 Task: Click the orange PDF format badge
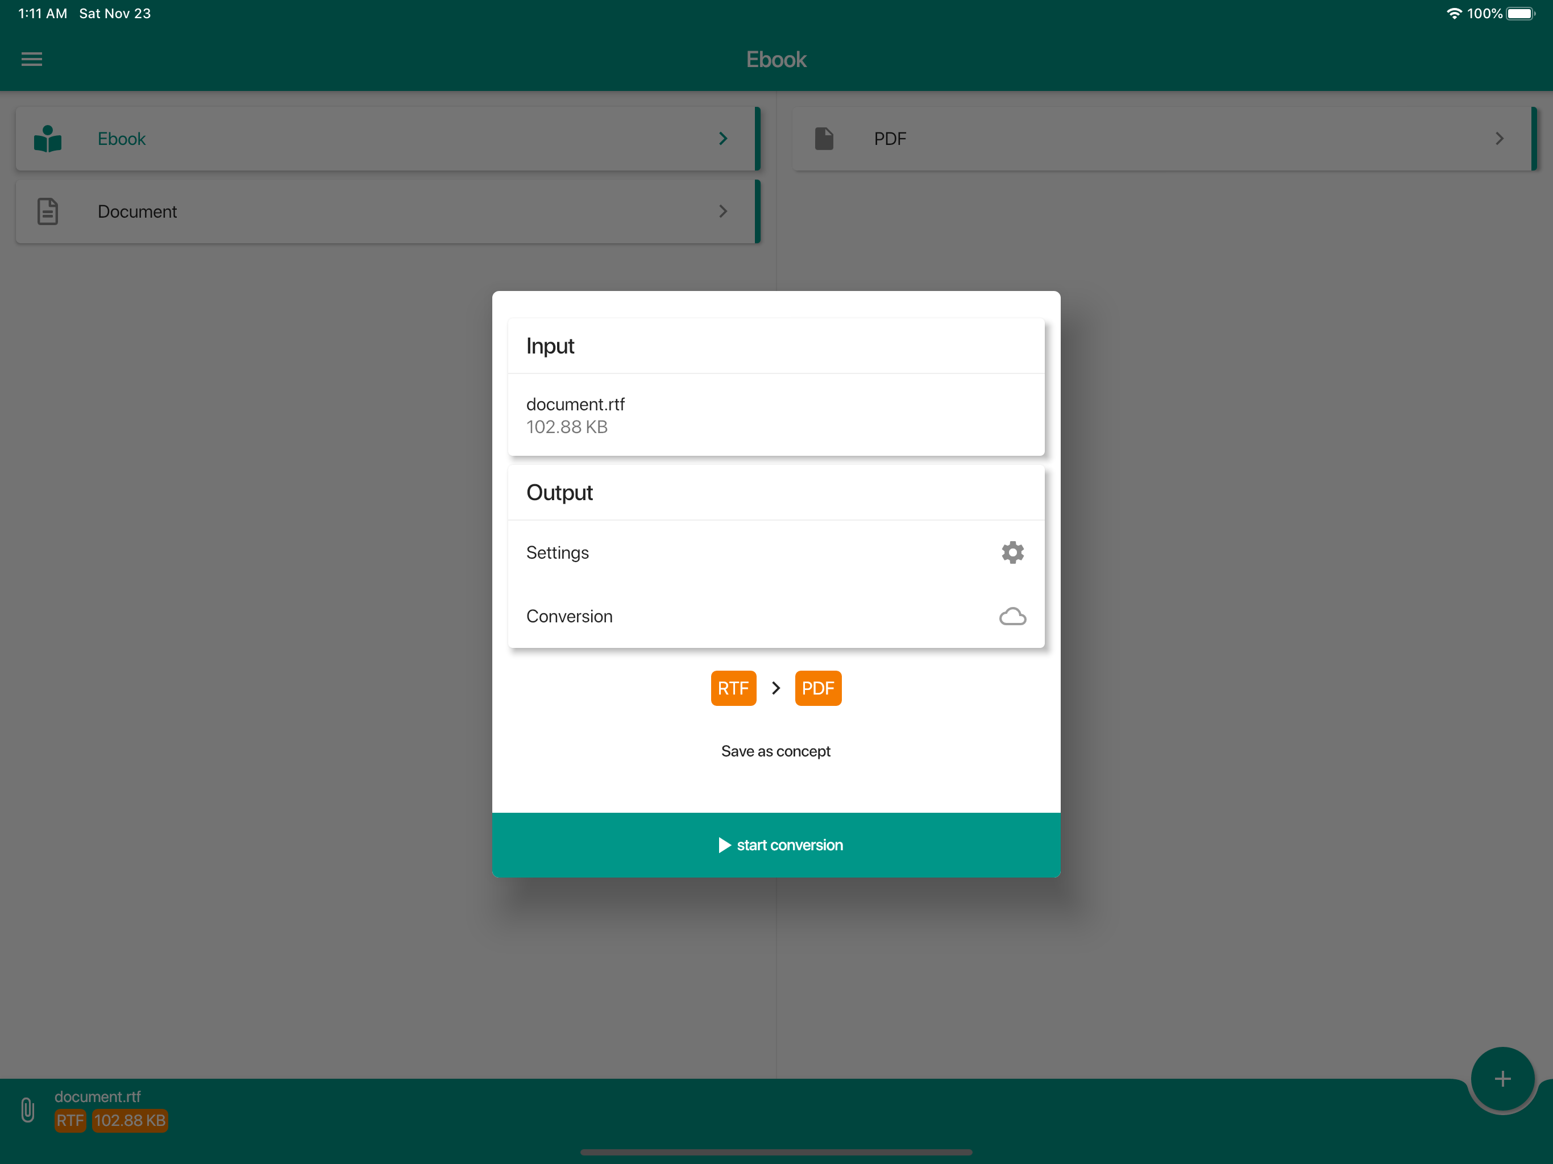[x=817, y=688]
